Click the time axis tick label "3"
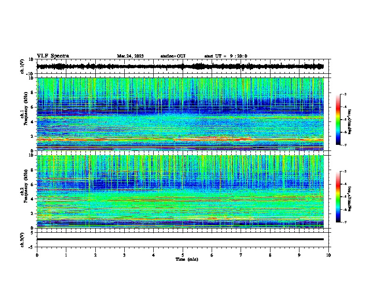 coord(124,255)
